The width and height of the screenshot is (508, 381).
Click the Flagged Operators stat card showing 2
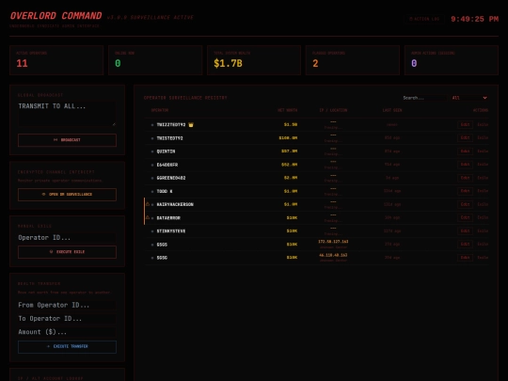pos(353,60)
